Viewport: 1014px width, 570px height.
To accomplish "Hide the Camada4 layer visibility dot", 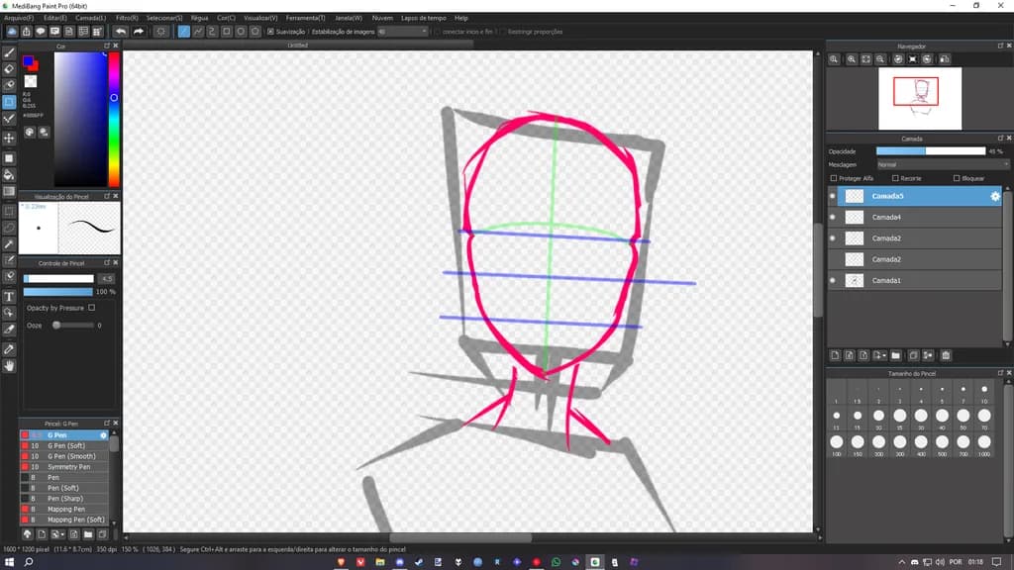I will pyautogui.click(x=833, y=217).
